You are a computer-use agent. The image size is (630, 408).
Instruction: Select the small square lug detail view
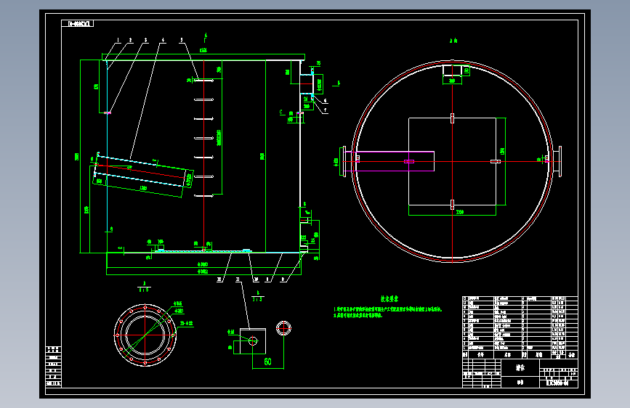[253, 341]
